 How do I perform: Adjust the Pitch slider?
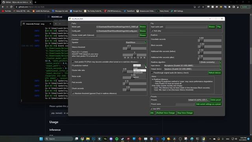tap(135, 55)
